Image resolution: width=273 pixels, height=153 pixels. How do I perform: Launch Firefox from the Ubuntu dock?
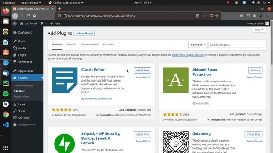(x=6, y=11)
